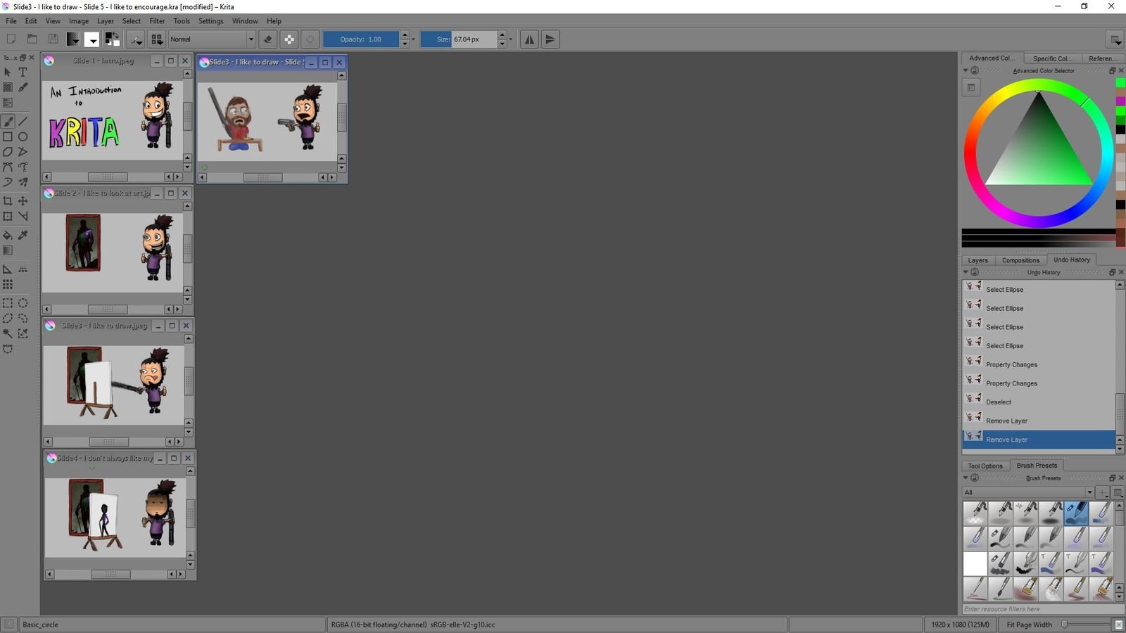Select first Property Changes history entry
The height and width of the screenshot is (633, 1126).
tap(1039, 364)
